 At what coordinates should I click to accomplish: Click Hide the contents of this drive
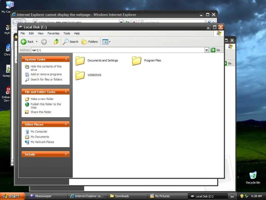click(46, 68)
